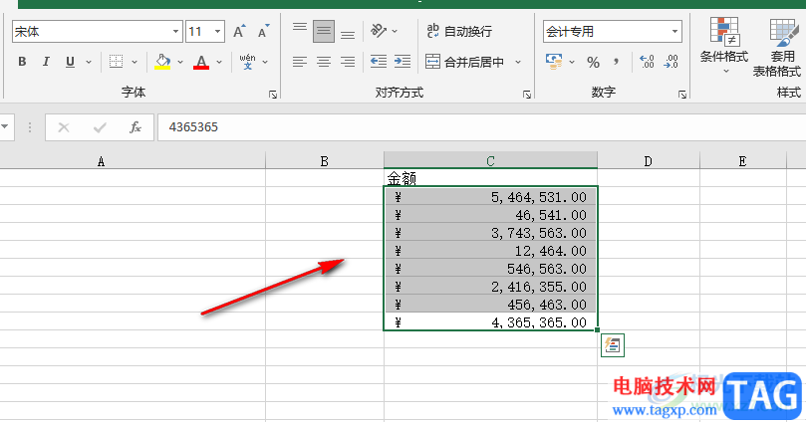Open font size 11 dropdown
806x422 pixels.
(218, 32)
